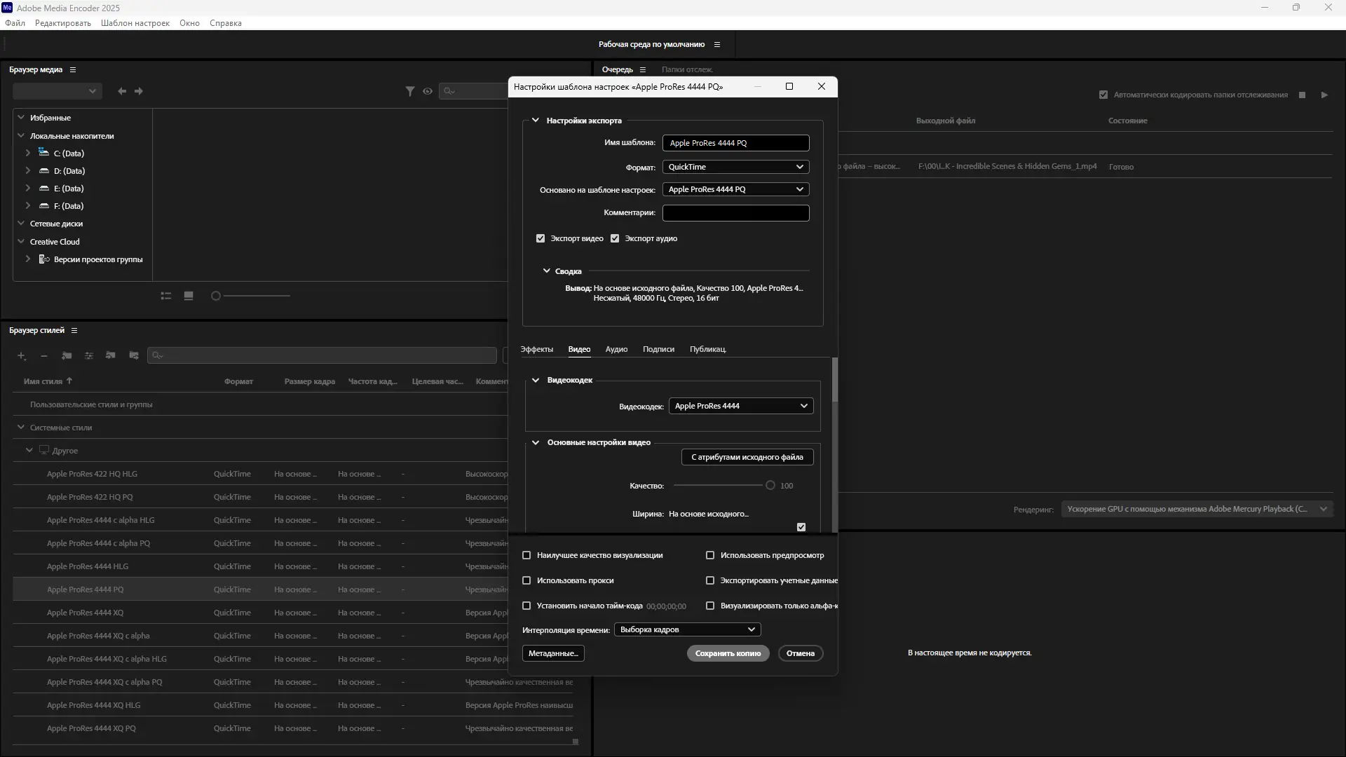Switch Media Browser to list view
The image size is (1346, 757).
click(166, 296)
